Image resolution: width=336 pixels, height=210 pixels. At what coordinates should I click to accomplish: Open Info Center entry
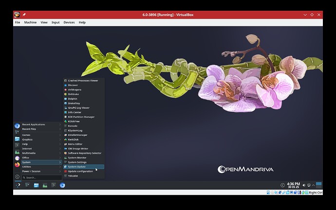tap(84, 112)
